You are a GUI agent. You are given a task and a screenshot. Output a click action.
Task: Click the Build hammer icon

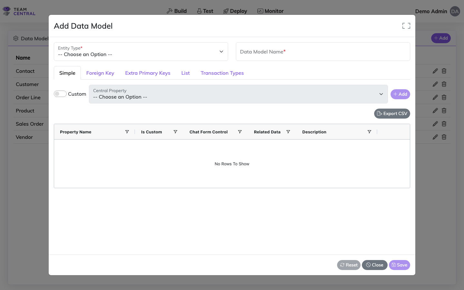[169, 11]
